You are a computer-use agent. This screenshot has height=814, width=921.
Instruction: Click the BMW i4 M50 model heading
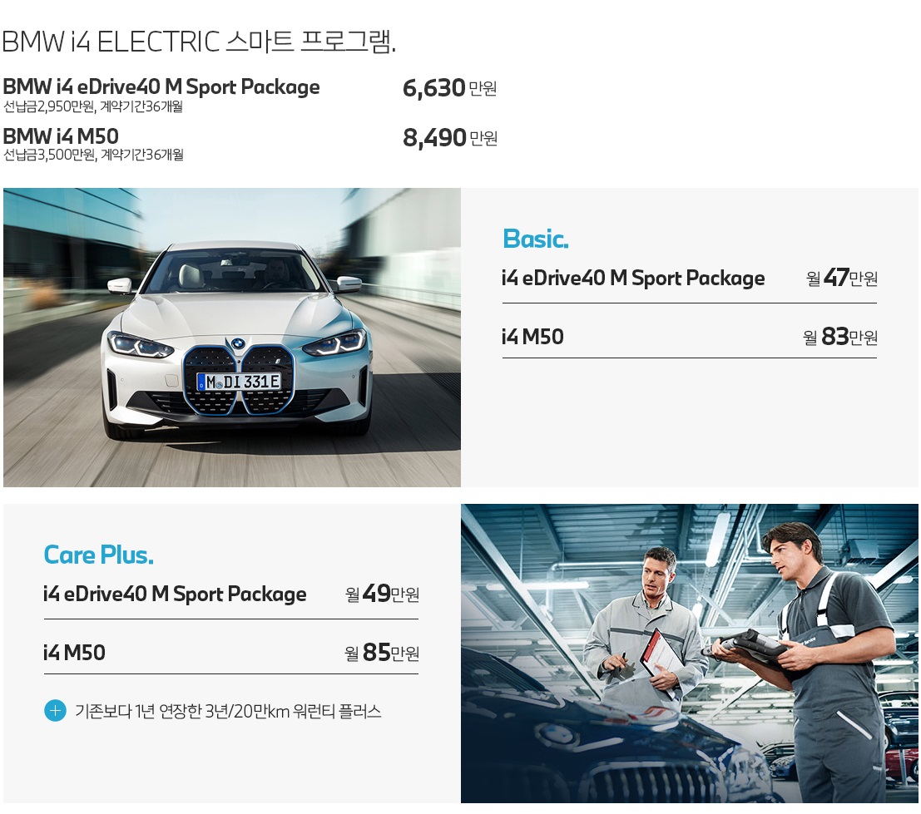[x=61, y=136]
